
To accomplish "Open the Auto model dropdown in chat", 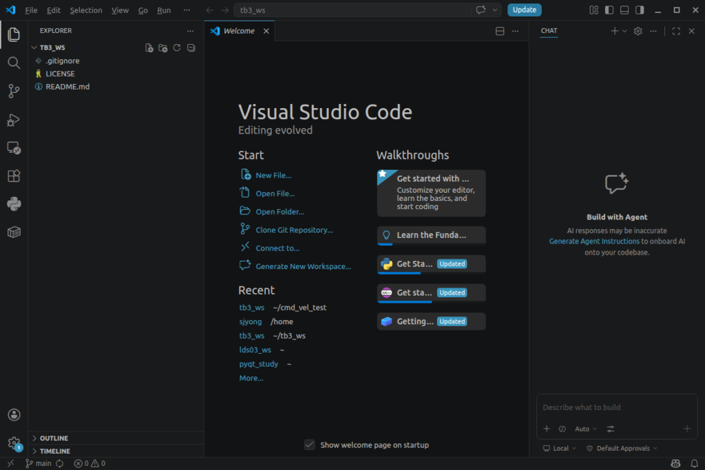I will [585, 429].
